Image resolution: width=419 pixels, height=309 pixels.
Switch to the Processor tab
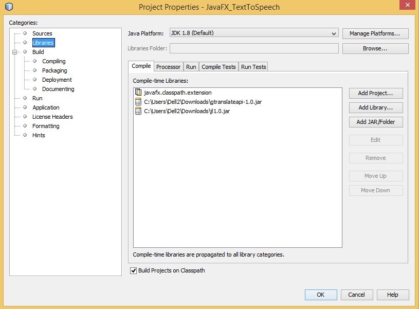pos(168,67)
